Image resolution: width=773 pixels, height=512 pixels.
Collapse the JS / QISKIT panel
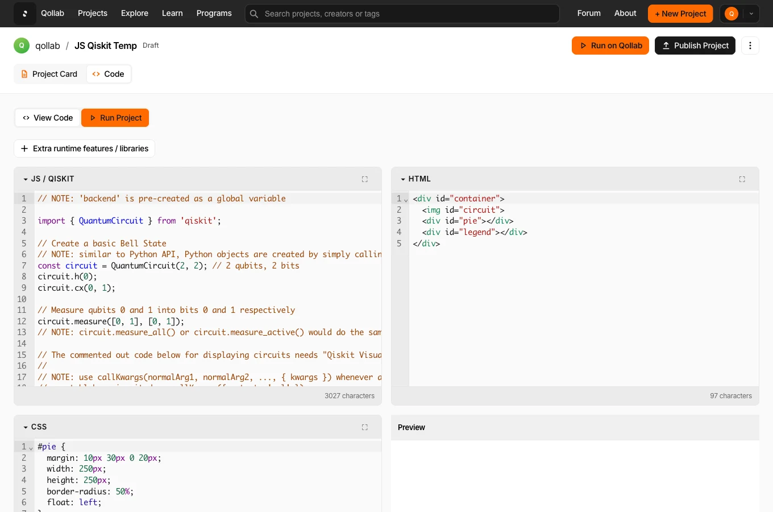(x=26, y=179)
